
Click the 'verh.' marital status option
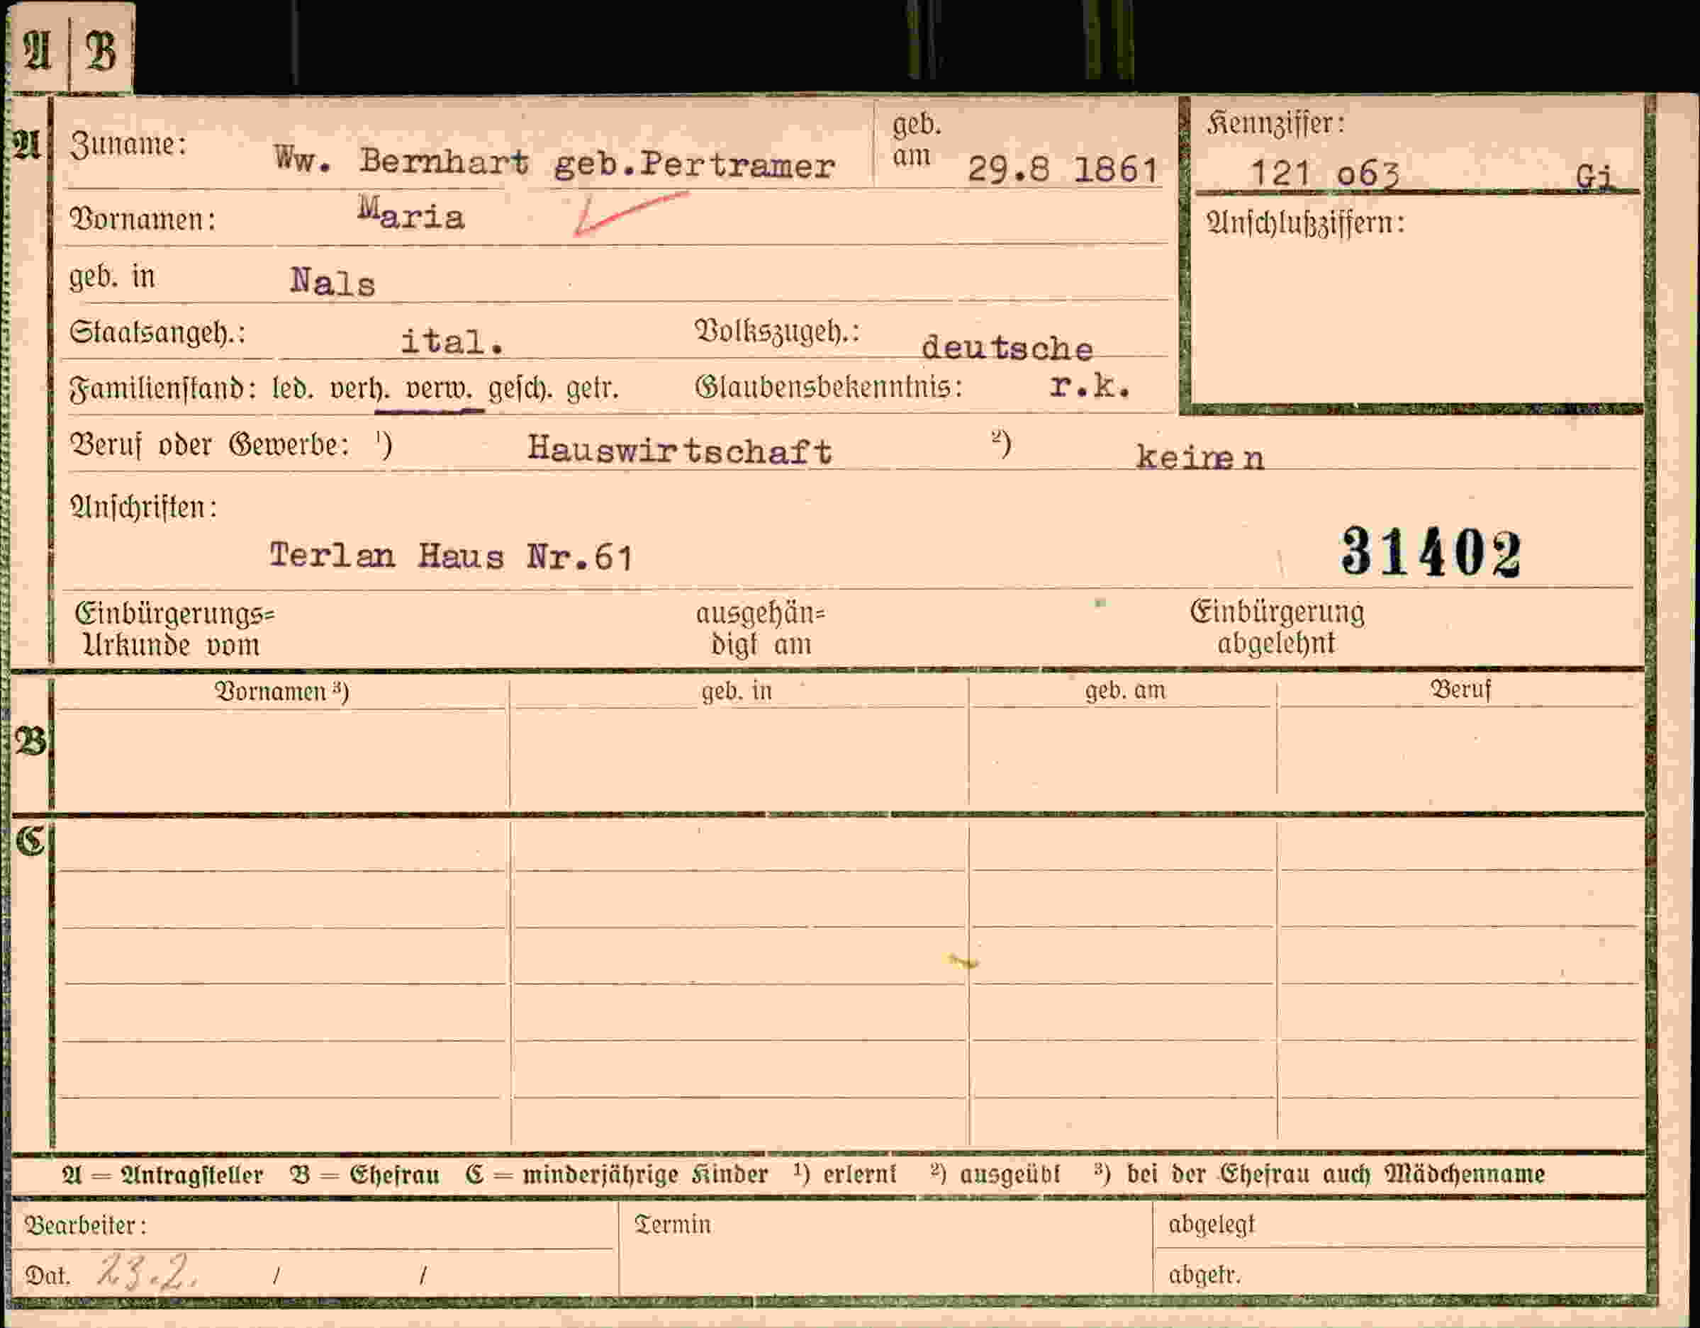point(359,388)
